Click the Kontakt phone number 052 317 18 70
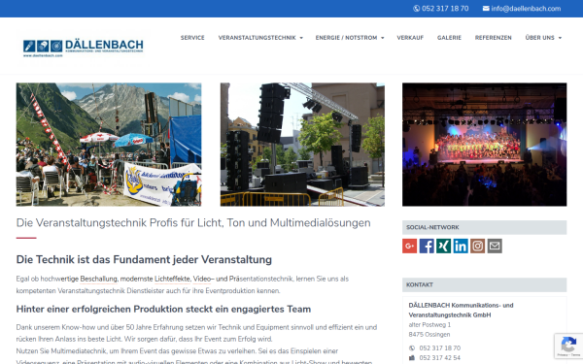The image size is (583, 364). click(x=440, y=348)
